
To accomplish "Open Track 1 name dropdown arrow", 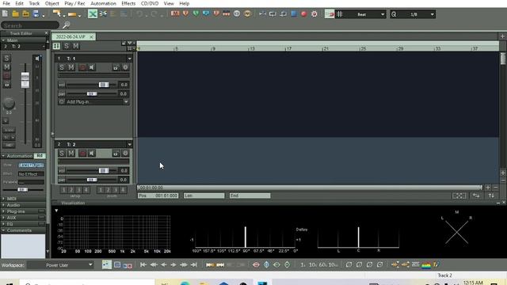I will tap(129, 59).
